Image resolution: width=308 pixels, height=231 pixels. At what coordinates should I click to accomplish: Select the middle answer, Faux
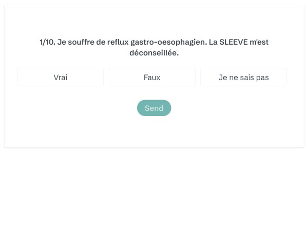[x=152, y=78]
